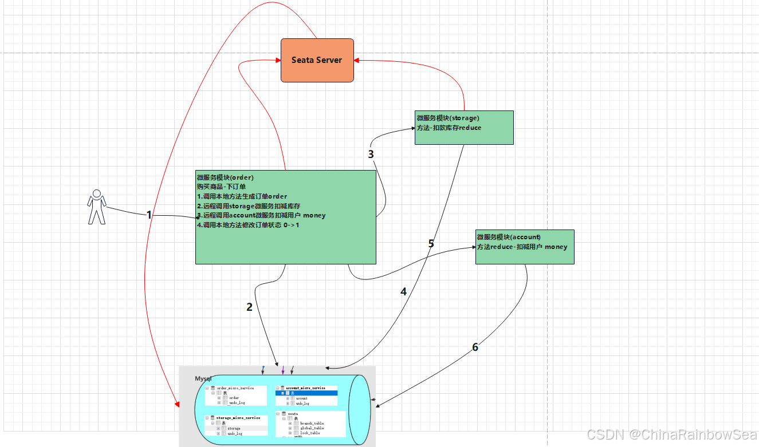Click the database icon beside storage_micro_service

tap(213, 418)
